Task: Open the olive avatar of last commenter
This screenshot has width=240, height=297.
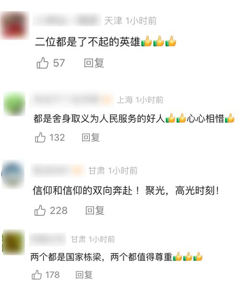Action: (x=13, y=242)
